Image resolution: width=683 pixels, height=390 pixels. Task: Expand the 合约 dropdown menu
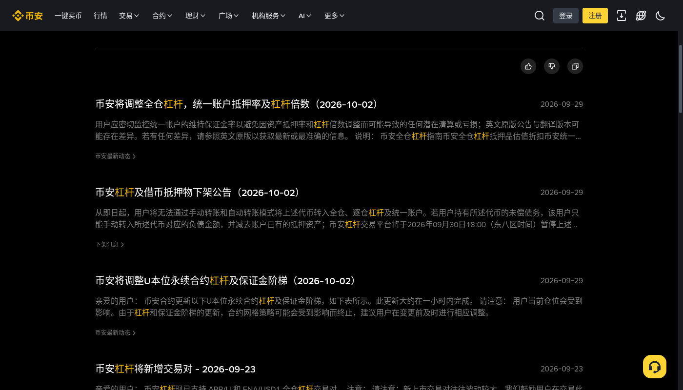coord(162,16)
